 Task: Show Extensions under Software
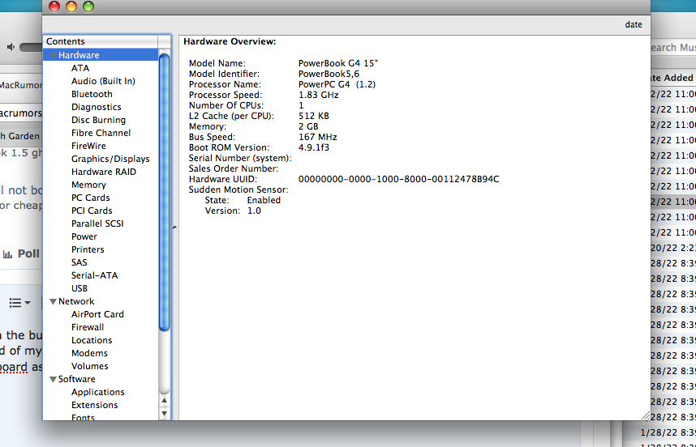(94, 405)
